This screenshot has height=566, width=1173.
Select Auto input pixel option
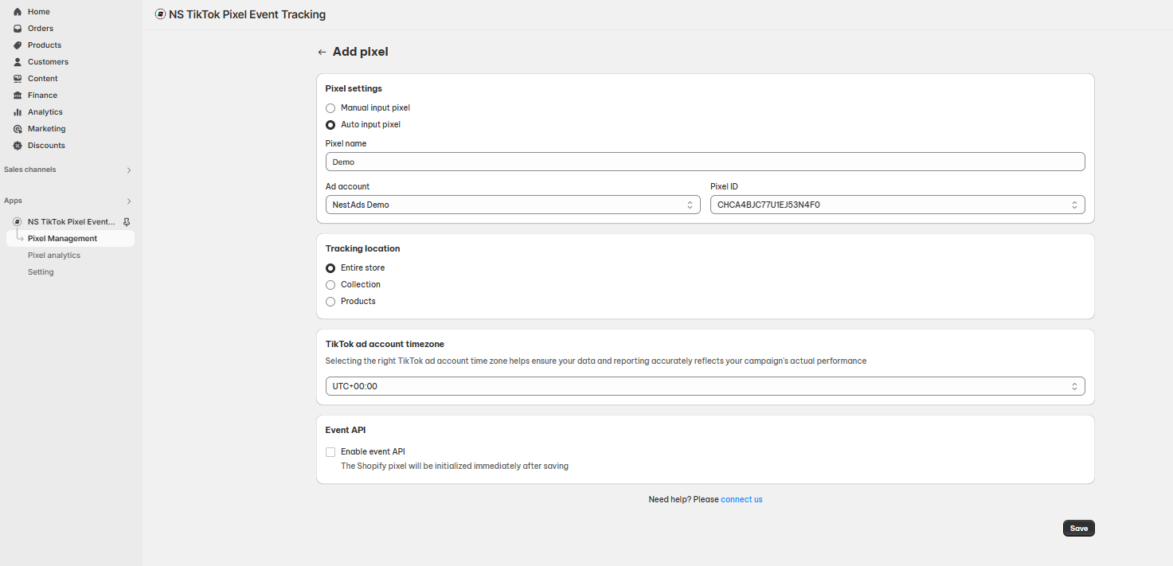coord(330,124)
